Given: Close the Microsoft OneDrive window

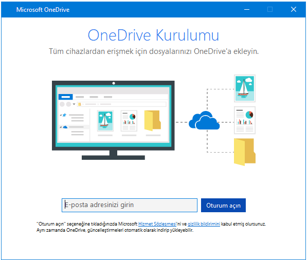Looking at the screenshot, I should click(294, 9).
